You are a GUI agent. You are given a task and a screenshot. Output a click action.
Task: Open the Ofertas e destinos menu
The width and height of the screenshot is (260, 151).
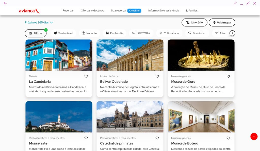(x=92, y=11)
